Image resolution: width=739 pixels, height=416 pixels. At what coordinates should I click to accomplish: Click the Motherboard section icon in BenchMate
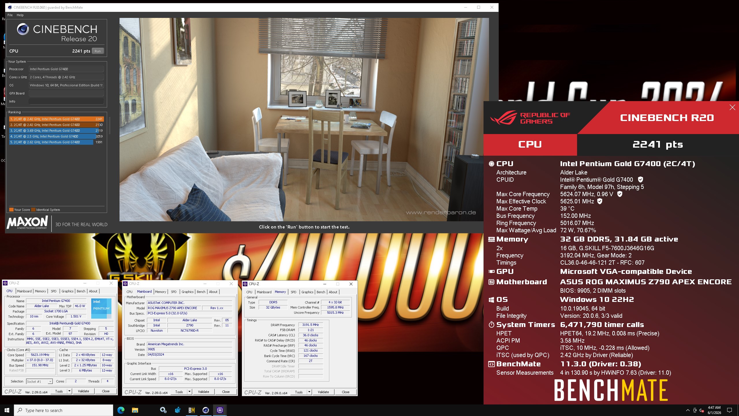(491, 282)
